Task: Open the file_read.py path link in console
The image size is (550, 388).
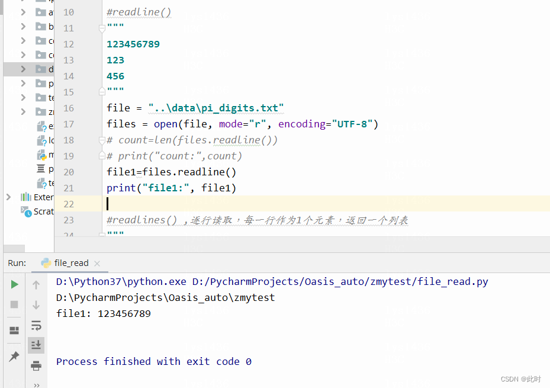Action: point(340,282)
